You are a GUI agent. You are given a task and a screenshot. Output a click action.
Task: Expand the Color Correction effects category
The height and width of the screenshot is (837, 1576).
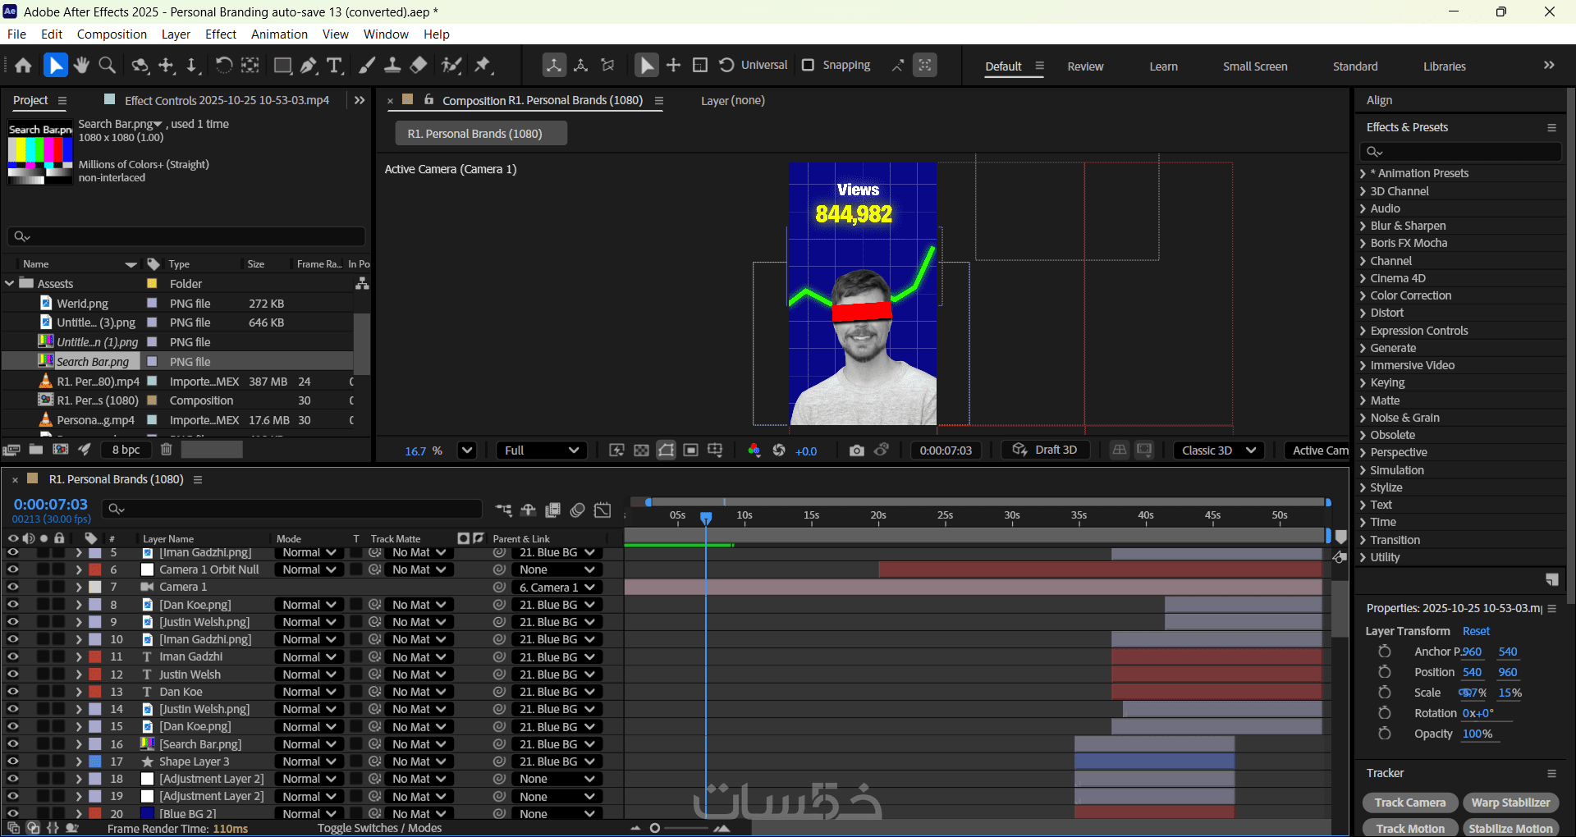click(1410, 295)
